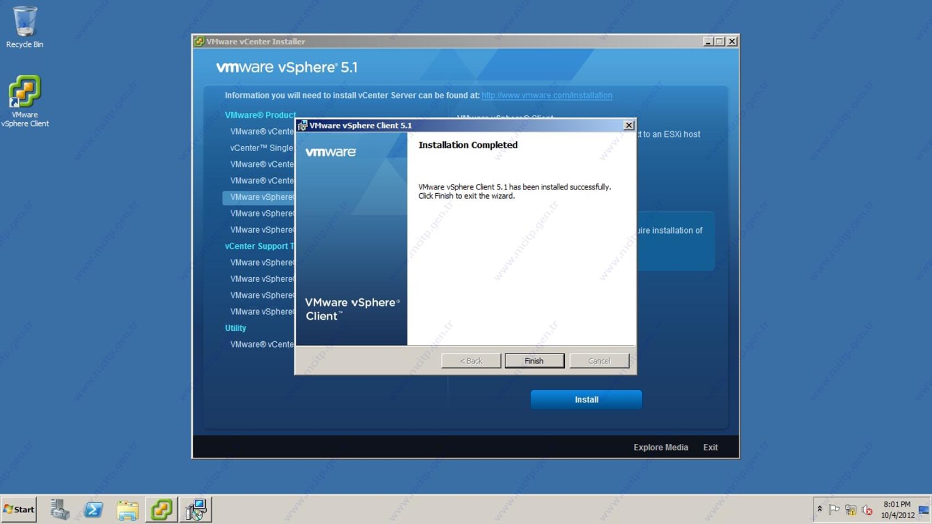932x524 pixels.
Task: Close the VMware vSphere Client 5.1 dialog
Action: (629, 125)
